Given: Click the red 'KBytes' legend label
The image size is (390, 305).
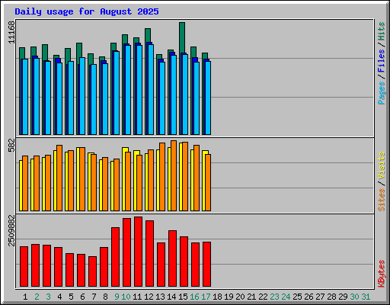Looking at the screenshot, I should 381,274.
